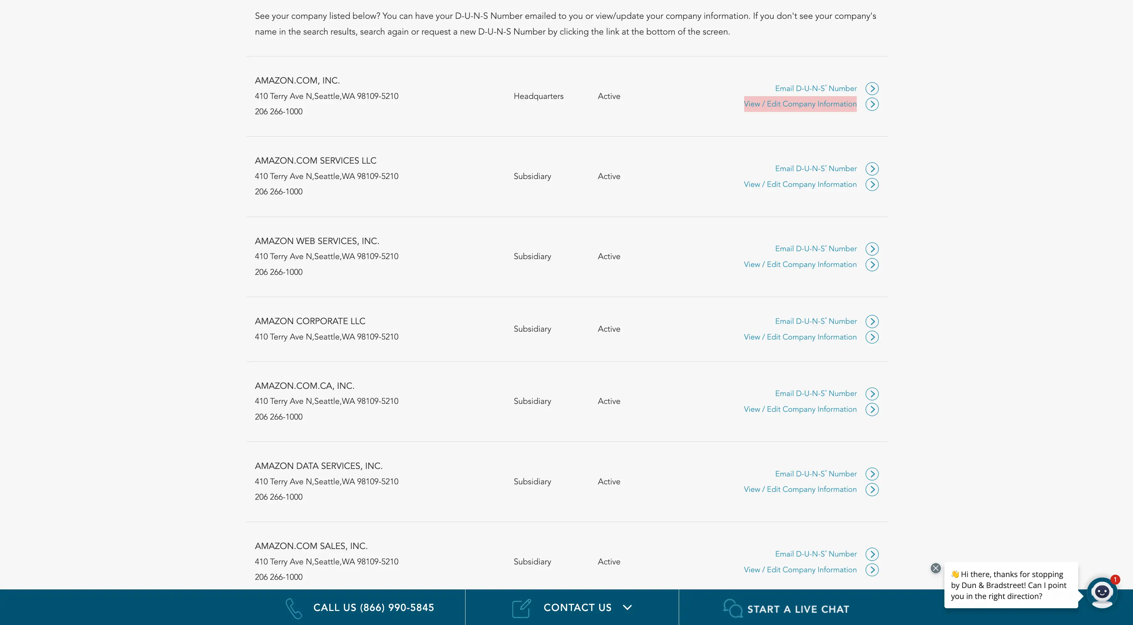Image resolution: width=1133 pixels, height=625 pixels.
Task: Expand the Contact Us dropdown chevron
Action: pos(627,608)
